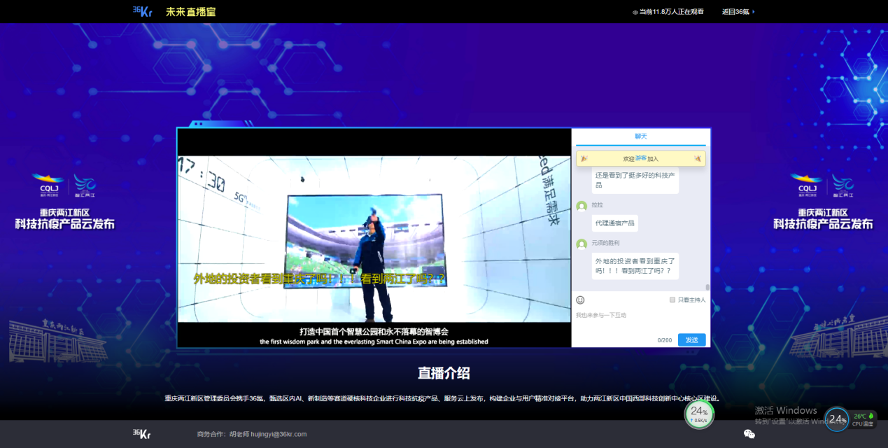The height and width of the screenshot is (448, 888).
Task: Click the right party popper in welcome banner
Action: tap(698, 159)
